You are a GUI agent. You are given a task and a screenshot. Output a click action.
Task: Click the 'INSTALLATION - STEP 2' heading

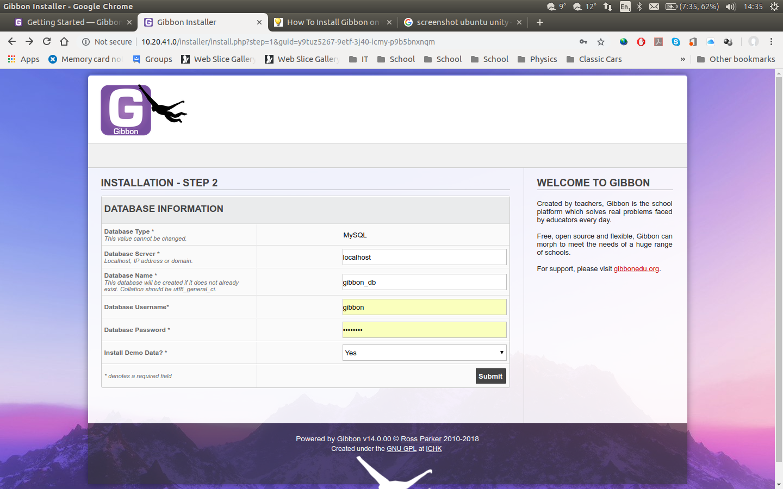159,183
